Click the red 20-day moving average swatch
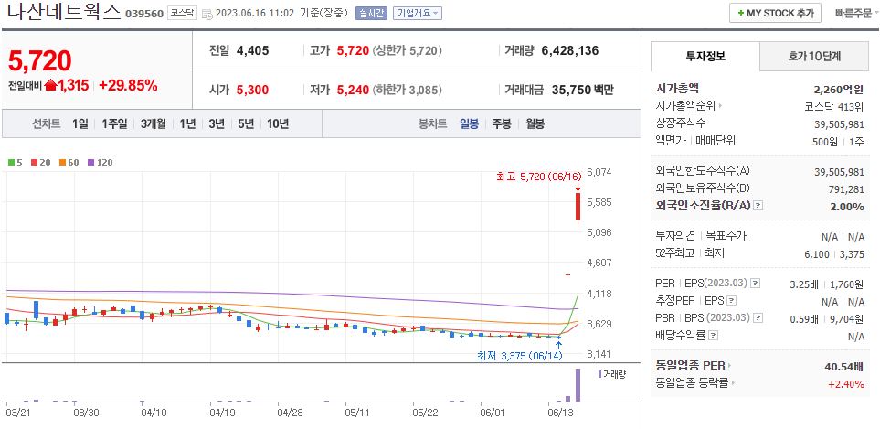 pos(34,163)
